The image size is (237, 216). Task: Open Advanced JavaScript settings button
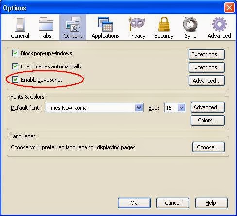tap(207, 81)
